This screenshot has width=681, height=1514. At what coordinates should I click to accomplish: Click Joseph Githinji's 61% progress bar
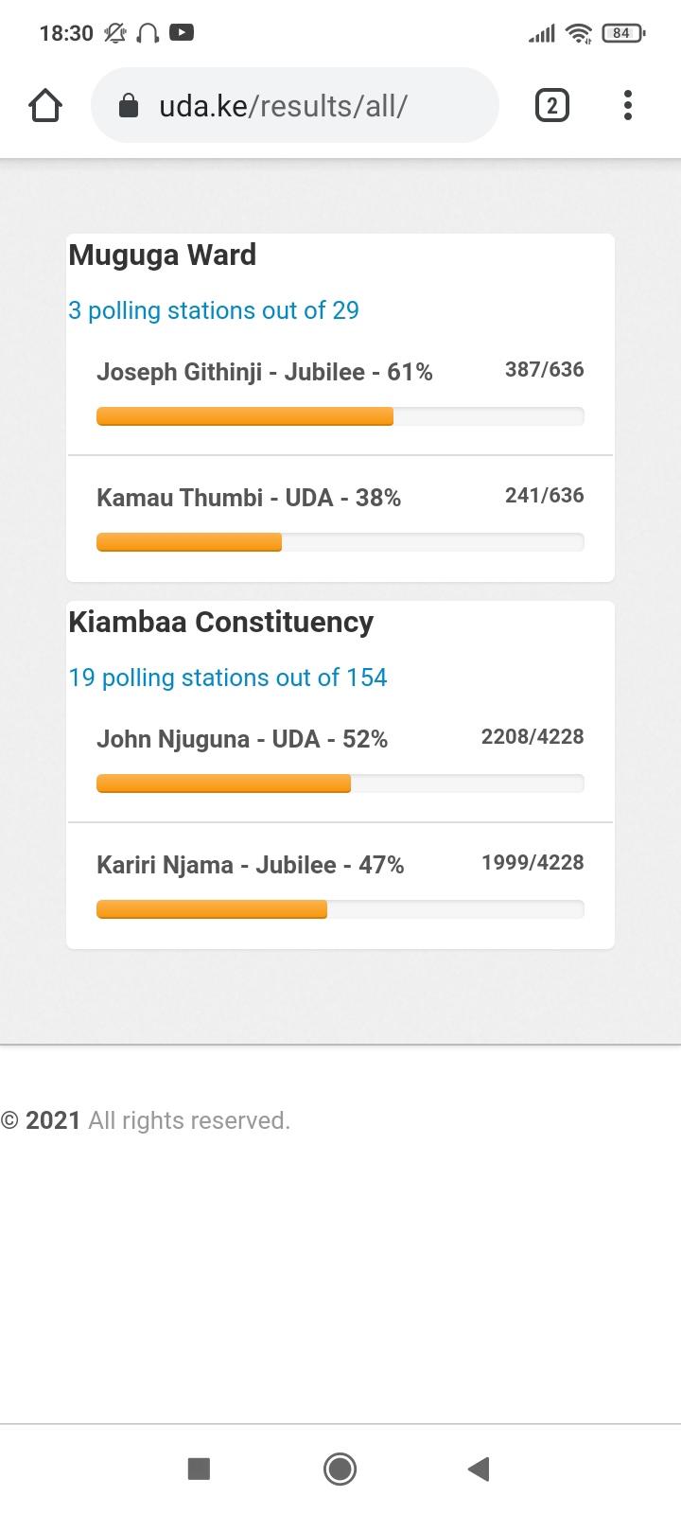[x=340, y=416]
